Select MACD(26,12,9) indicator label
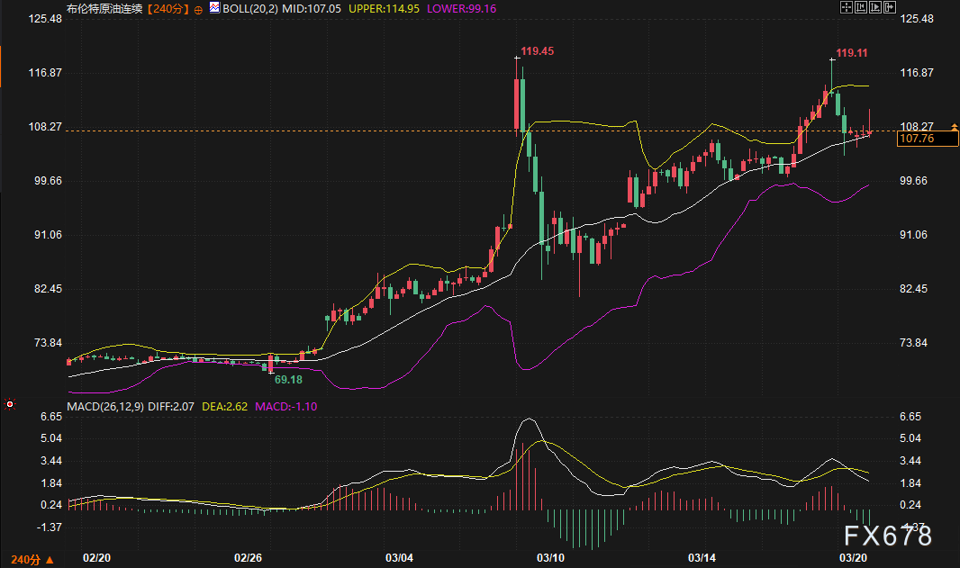This screenshot has width=960, height=568. (105, 406)
